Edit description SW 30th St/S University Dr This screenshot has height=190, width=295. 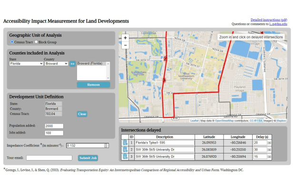point(165,150)
